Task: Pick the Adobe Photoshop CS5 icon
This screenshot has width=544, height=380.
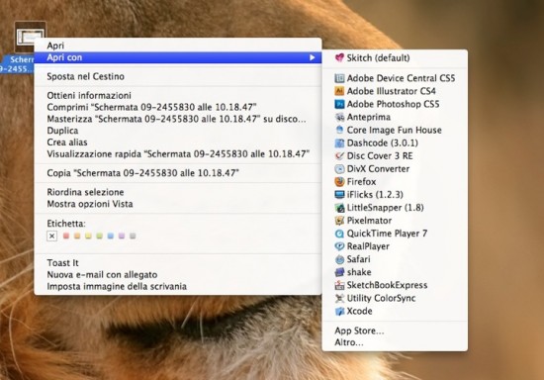Action: (339, 104)
